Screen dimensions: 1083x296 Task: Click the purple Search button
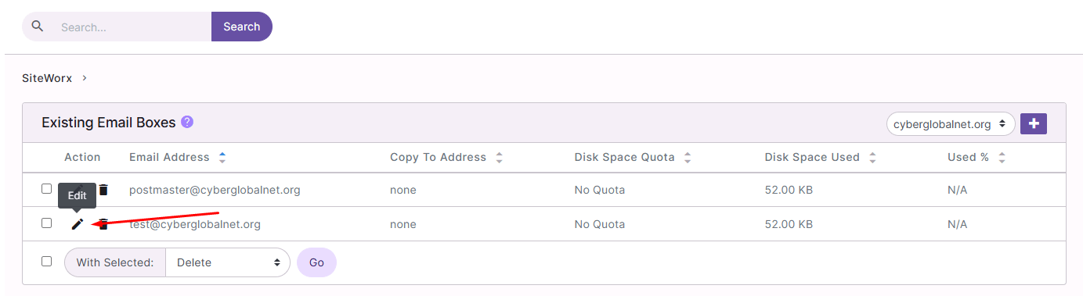[241, 27]
